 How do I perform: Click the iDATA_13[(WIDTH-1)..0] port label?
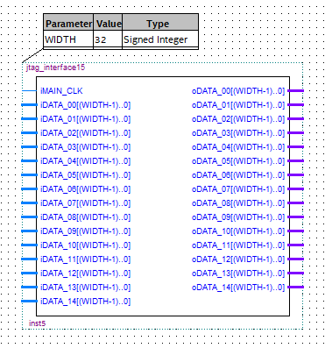point(85,288)
